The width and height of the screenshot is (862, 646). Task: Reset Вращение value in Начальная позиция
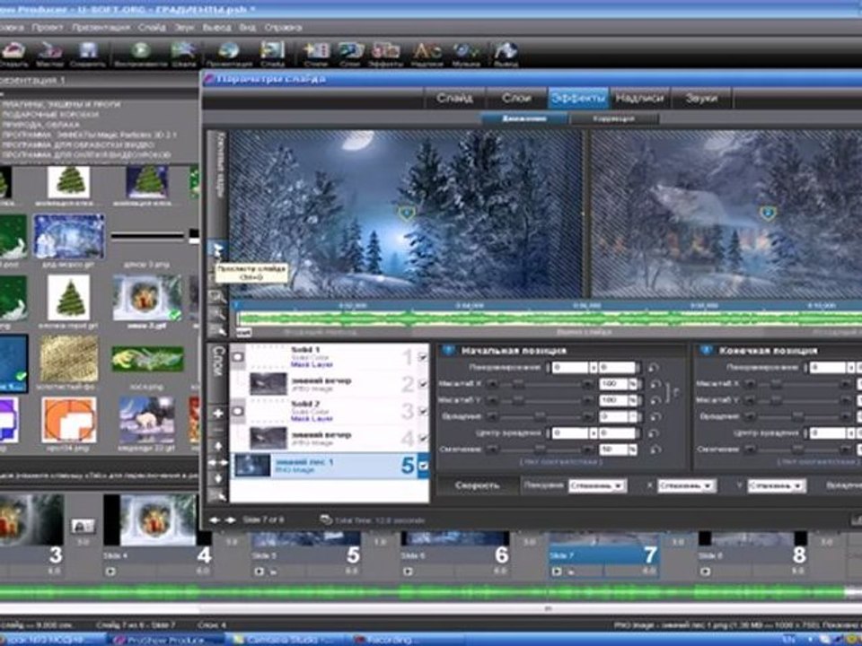coord(654,417)
